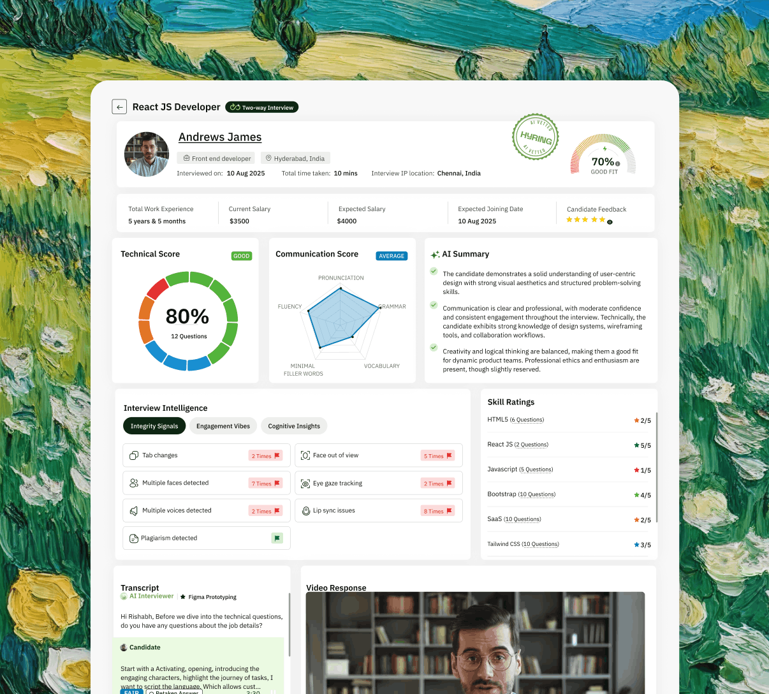
Task: Click the Tab changes 2 Times flag
Action: [x=265, y=455]
